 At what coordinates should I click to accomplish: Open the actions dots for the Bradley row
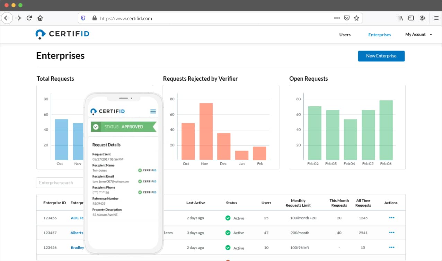click(x=392, y=247)
